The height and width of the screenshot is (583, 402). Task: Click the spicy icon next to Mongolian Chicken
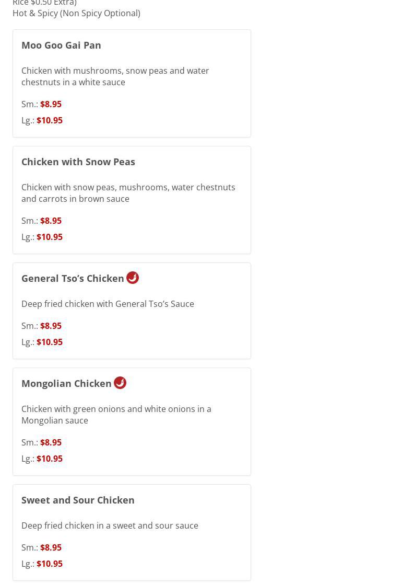tap(120, 383)
